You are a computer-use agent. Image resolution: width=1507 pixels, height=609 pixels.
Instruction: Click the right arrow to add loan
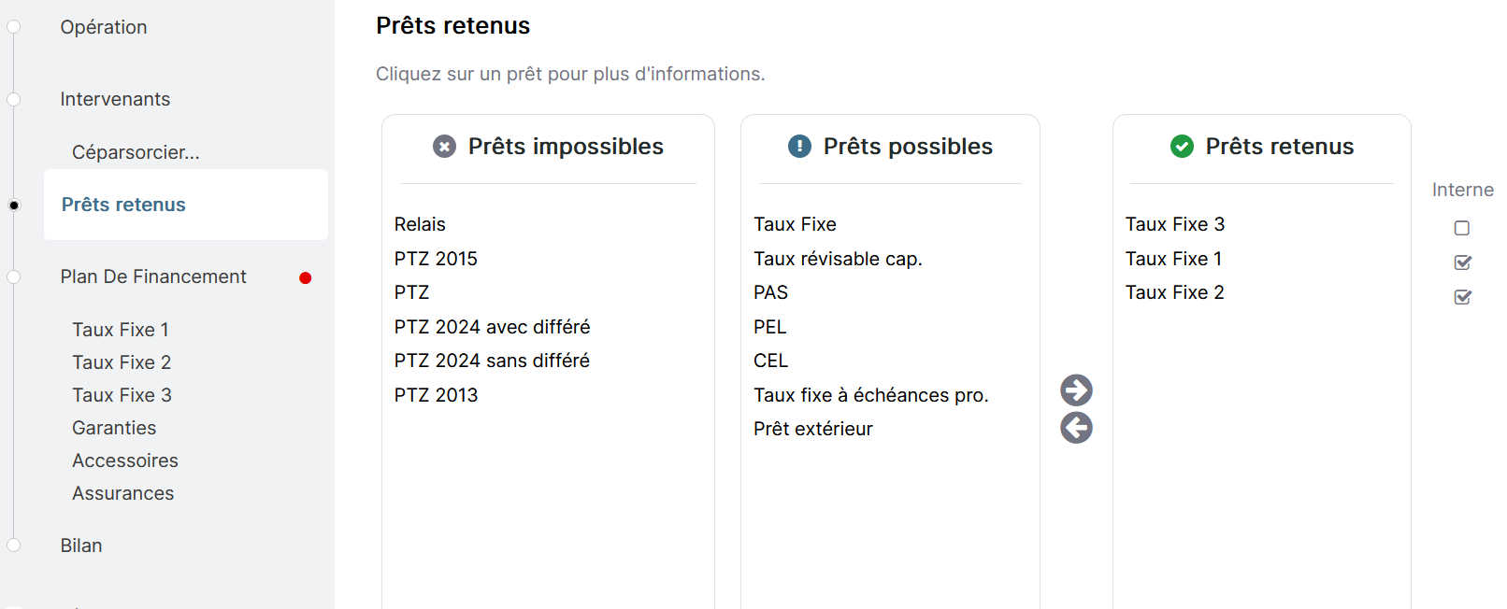tap(1076, 389)
